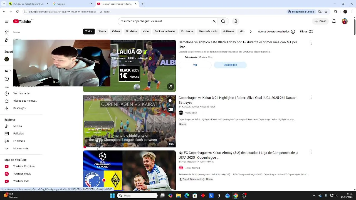Viewport: 356px width, 200px height.
Task: Open YouTube Kids link
Action: [x=21, y=181]
